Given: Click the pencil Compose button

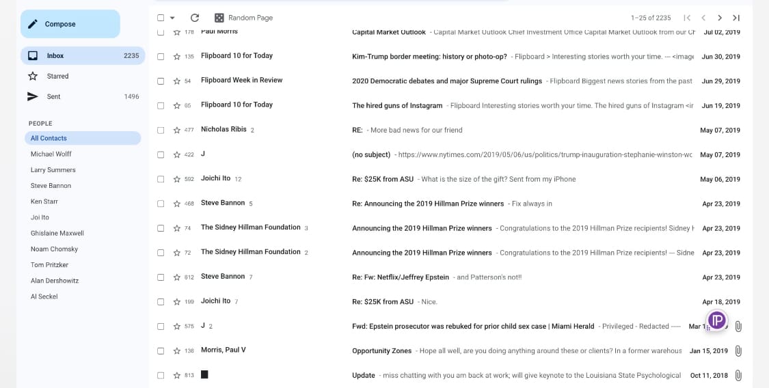Looking at the screenshot, I should click(70, 24).
